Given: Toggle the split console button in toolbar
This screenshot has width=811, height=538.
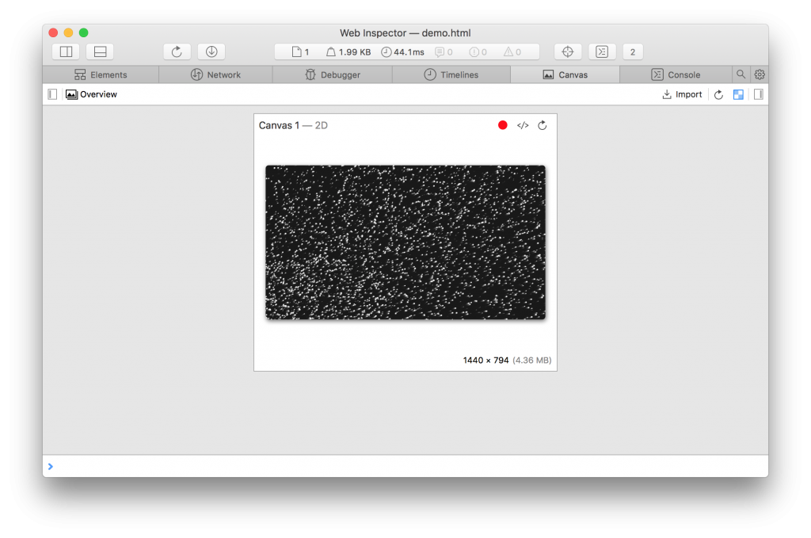Looking at the screenshot, I should click(x=602, y=52).
